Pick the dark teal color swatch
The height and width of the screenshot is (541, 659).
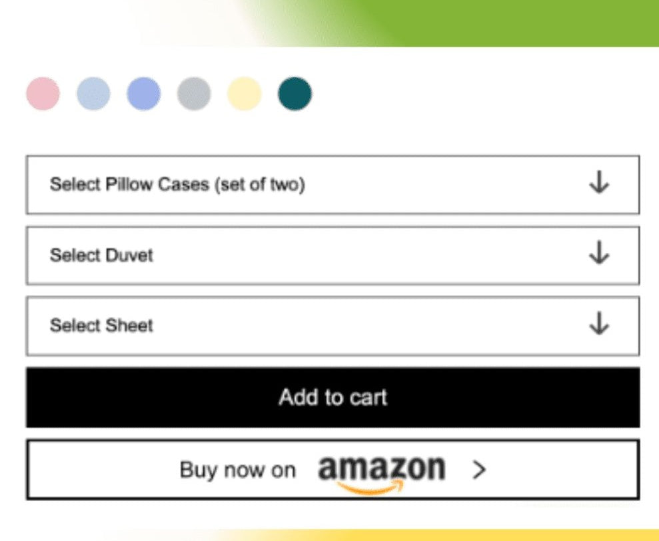coord(295,94)
